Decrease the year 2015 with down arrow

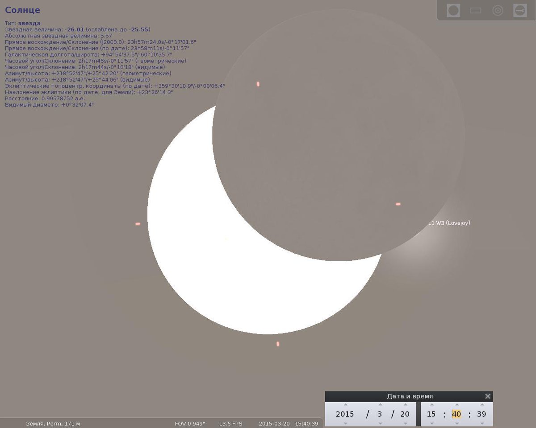click(x=345, y=423)
